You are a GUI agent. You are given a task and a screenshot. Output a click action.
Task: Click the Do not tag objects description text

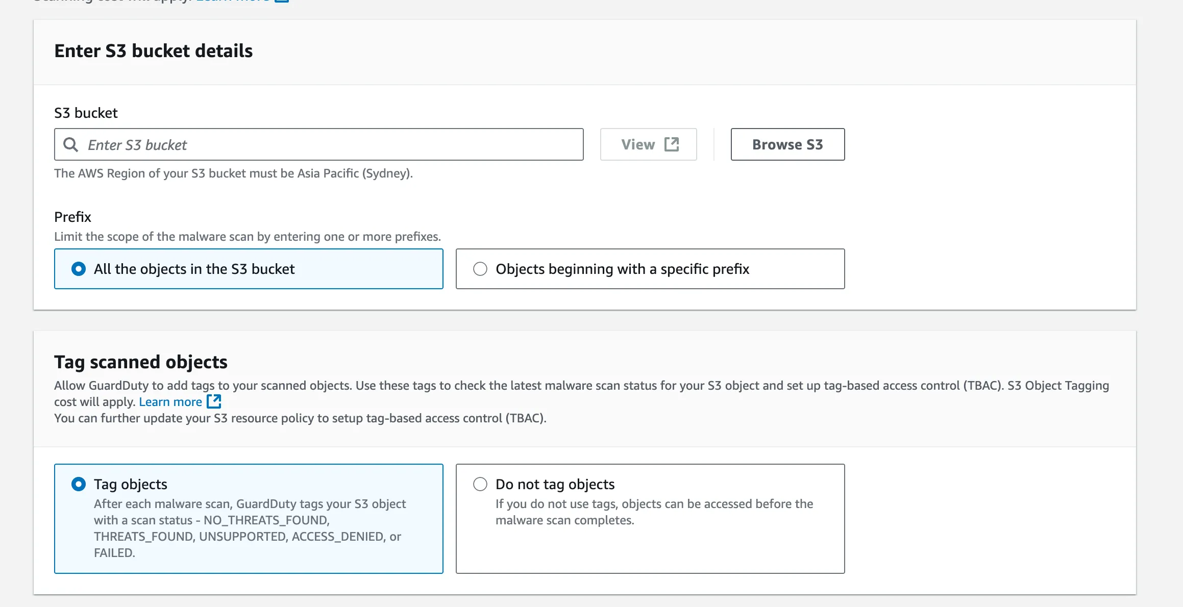(x=653, y=512)
